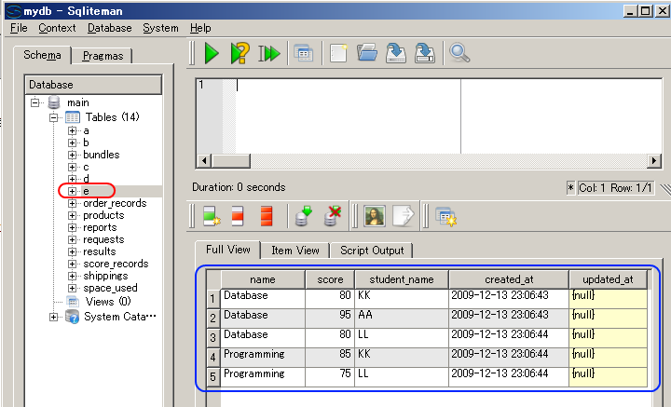Click the main database icon in tree
Image resolution: width=671 pixels, height=407 pixels.
tap(54, 102)
